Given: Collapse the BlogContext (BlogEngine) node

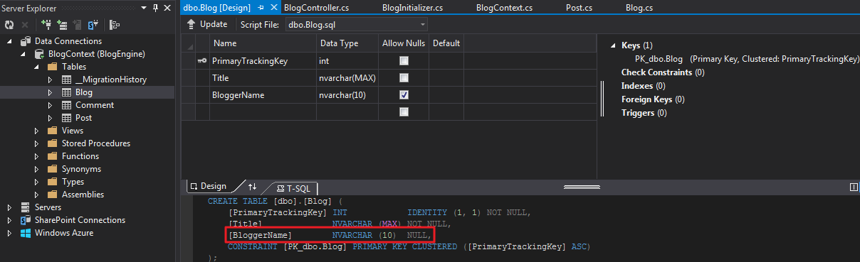Looking at the screenshot, I should (x=23, y=54).
